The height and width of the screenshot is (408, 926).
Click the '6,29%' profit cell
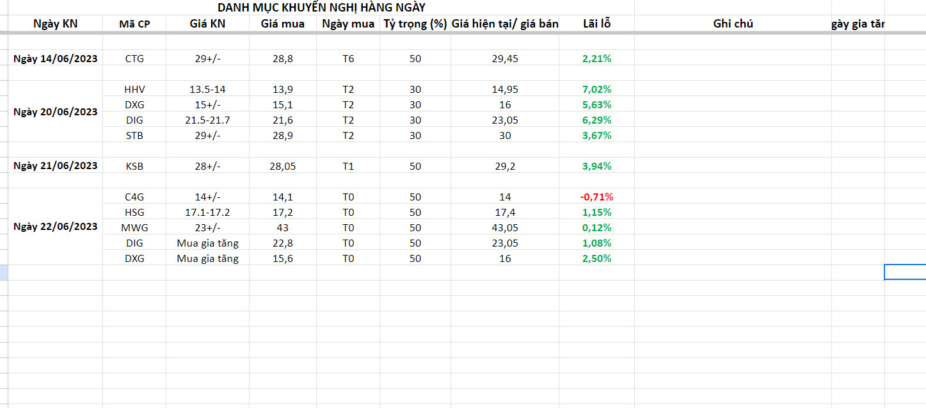tap(597, 120)
